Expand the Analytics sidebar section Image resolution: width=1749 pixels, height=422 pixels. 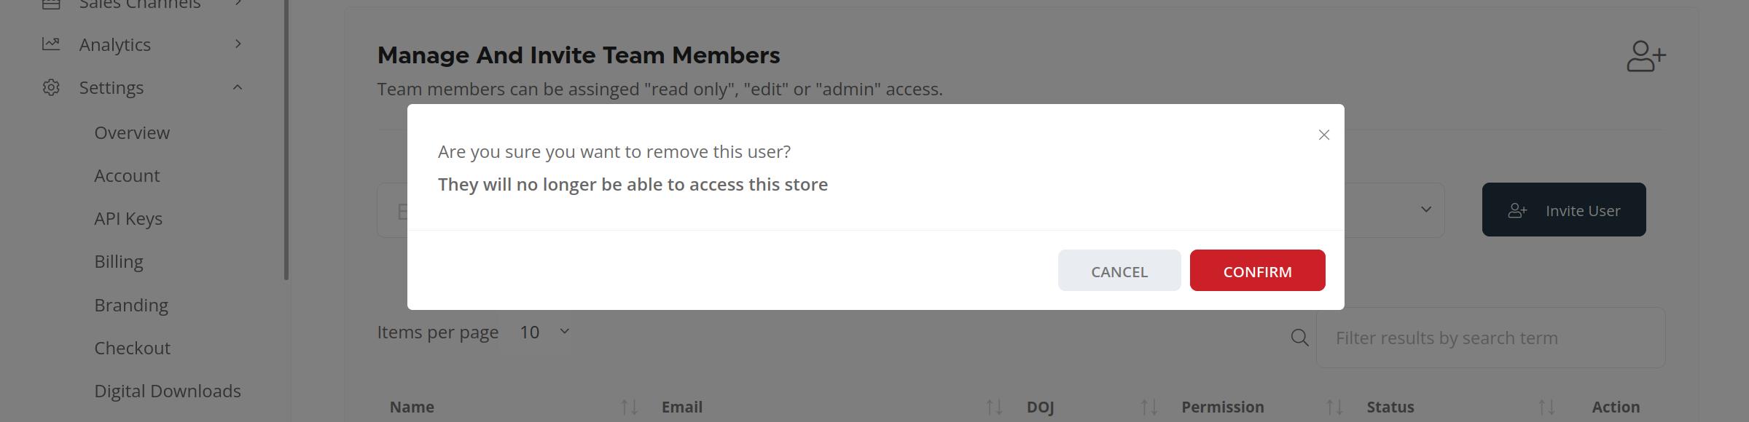tap(238, 44)
